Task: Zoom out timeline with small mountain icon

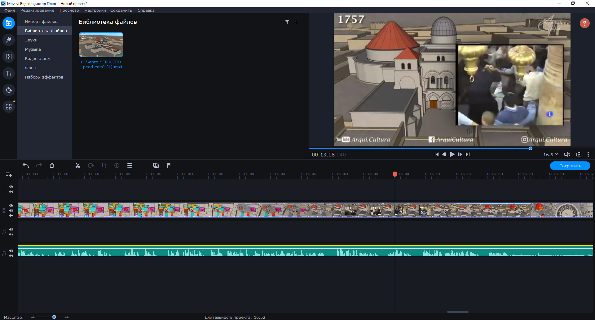Action: [33, 317]
